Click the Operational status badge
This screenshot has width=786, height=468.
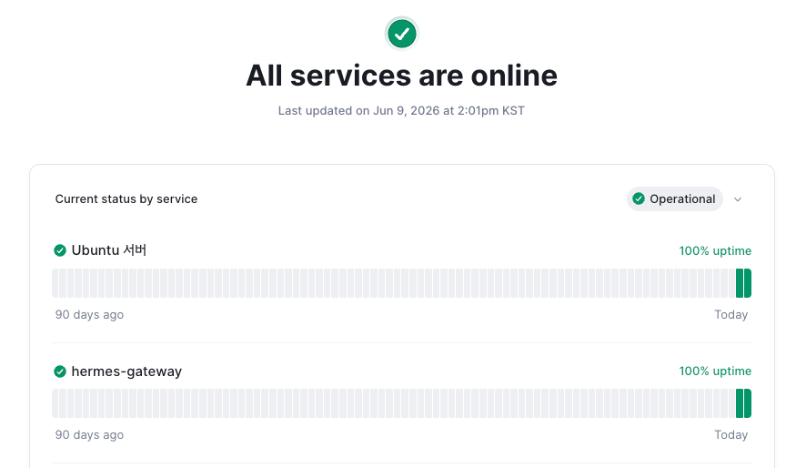coord(675,199)
